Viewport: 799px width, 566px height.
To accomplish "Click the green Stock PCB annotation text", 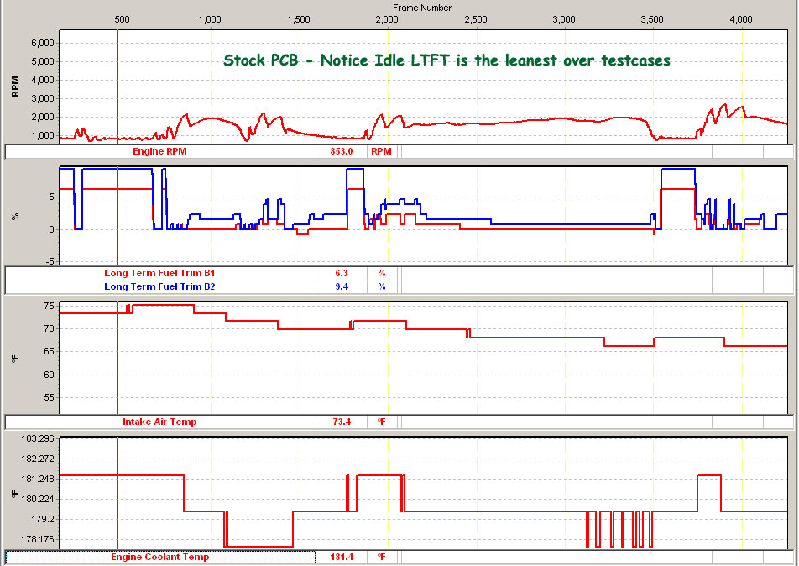I will click(x=446, y=60).
